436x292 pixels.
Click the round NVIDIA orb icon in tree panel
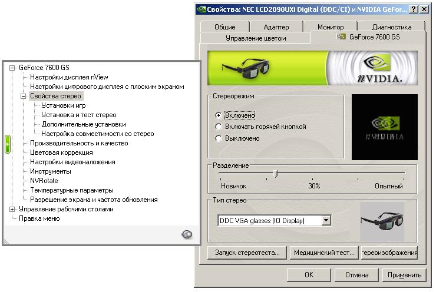pos(187,234)
